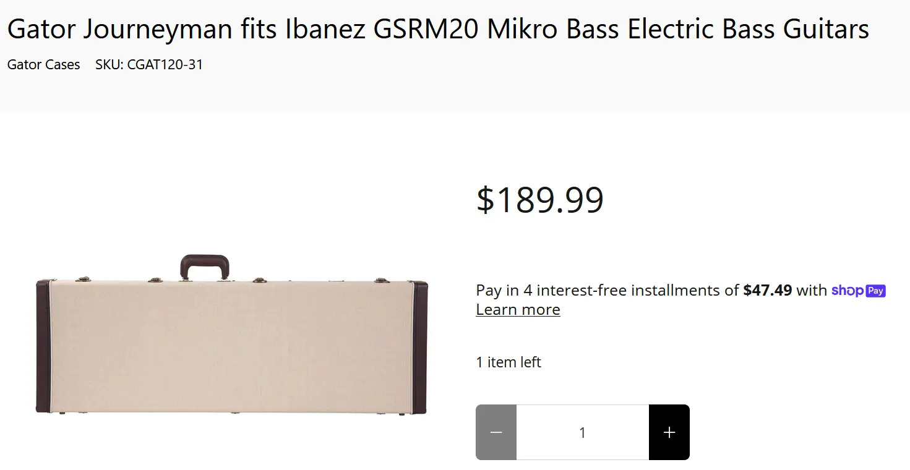Image resolution: width=910 pixels, height=470 pixels.
Task: Open the guitar case product image
Action: pos(232,334)
